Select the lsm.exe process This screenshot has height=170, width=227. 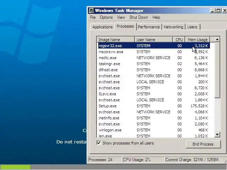[x=154, y=136]
